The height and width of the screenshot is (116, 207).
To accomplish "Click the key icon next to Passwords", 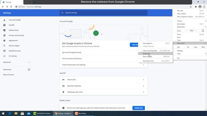I will (63, 80).
